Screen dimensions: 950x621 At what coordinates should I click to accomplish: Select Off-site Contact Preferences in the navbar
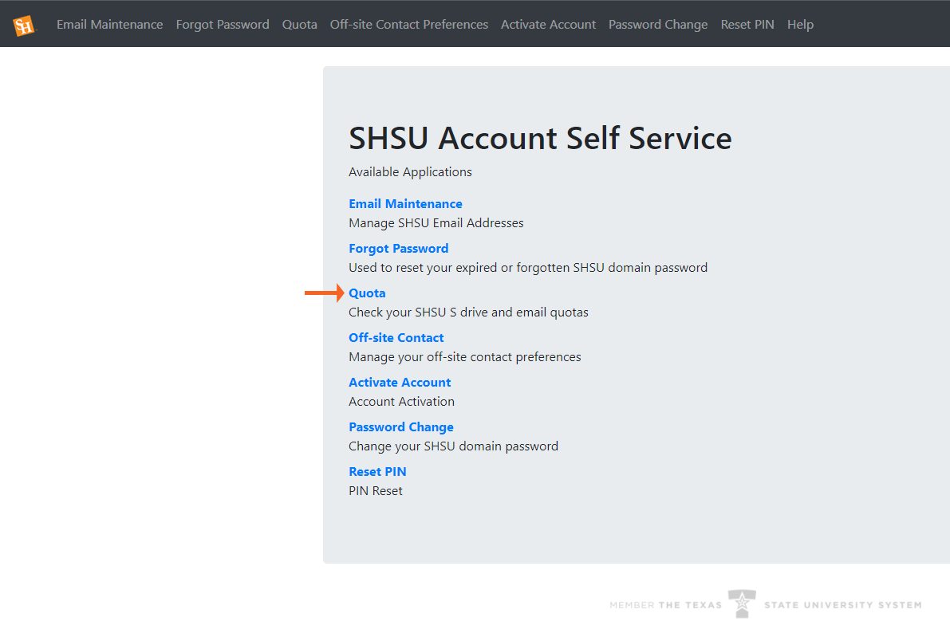coord(408,25)
